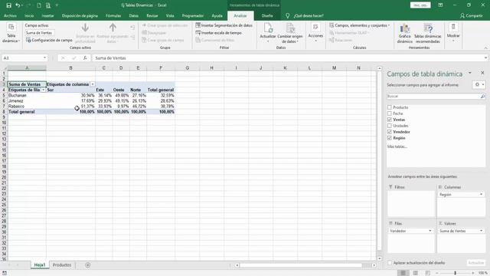Open Tablas dinámicas recomendadas

pyautogui.click(x=428, y=33)
